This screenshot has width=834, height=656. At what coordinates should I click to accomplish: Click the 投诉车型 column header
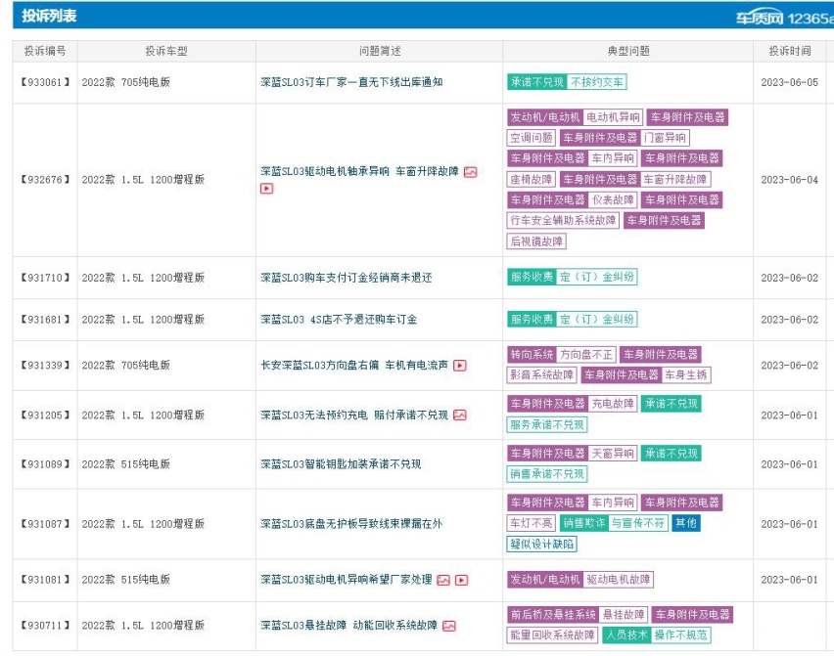(166, 51)
